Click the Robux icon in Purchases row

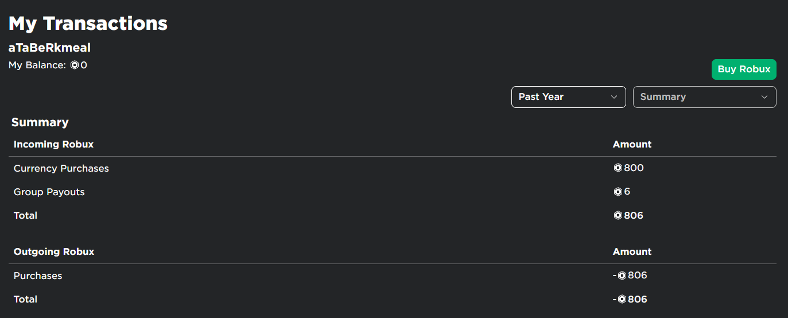click(622, 276)
